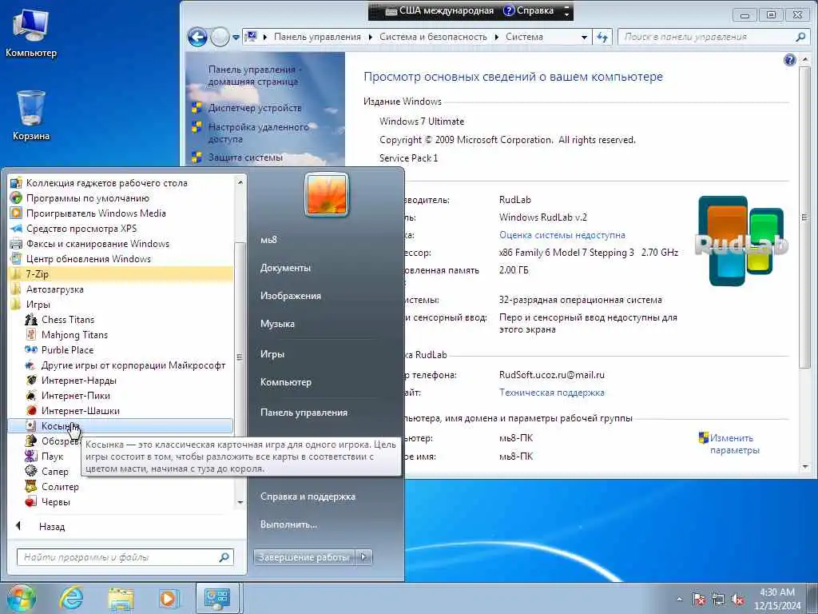Open Документы from Start menu

pyautogui.click(x=285, y=268)
